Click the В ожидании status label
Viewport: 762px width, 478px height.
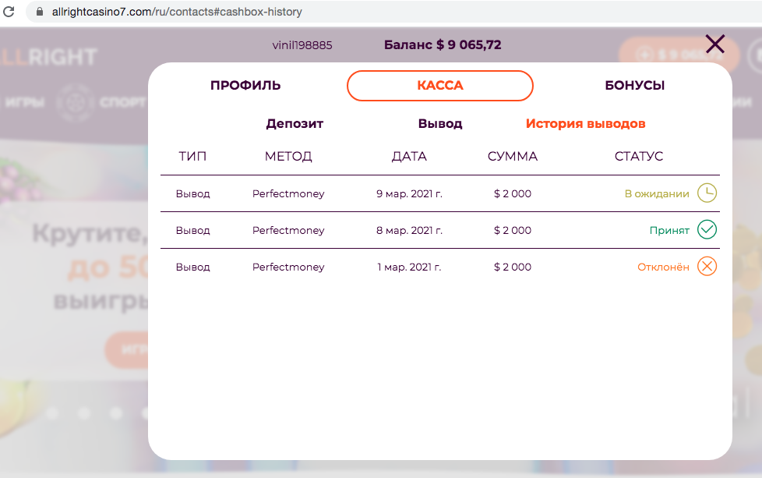tap(657, 193)
